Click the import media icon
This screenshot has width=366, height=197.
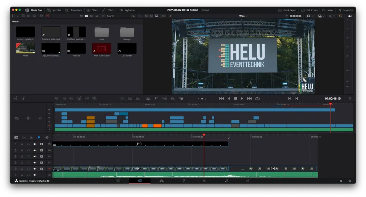click(x=23, y=16)
